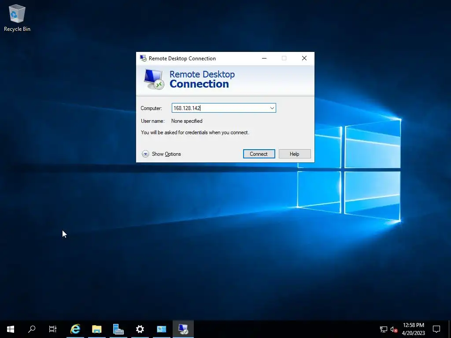Click the Connect button
The height and width of the screenshot is (338, 451).
(x=259, y=154)
